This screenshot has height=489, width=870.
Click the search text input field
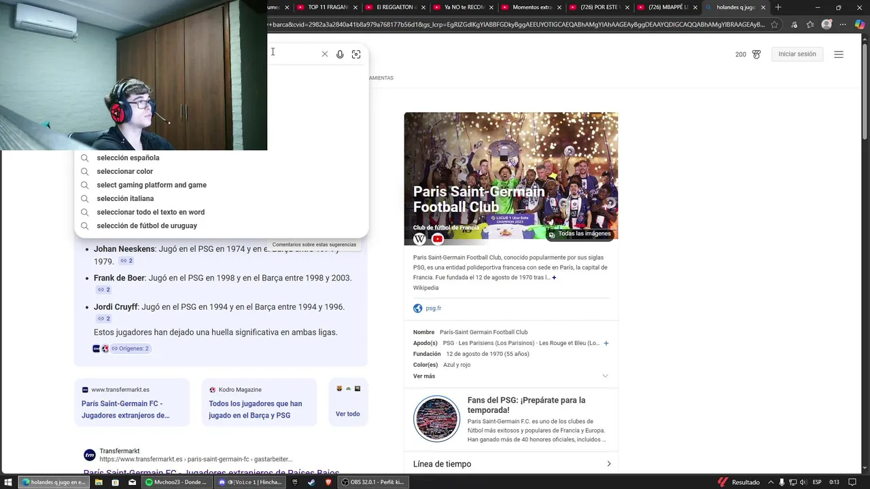tap(292, 54)
